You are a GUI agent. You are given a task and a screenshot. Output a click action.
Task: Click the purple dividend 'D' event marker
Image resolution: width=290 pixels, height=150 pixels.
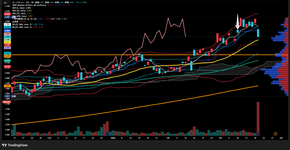107,133
